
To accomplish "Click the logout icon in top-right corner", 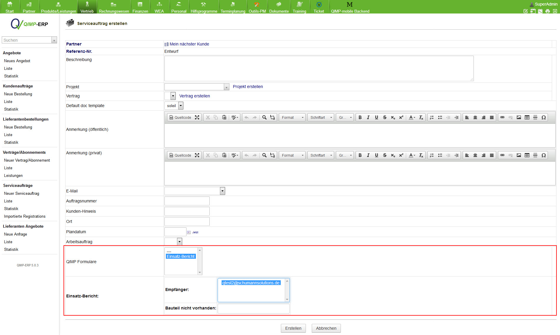I will pyautogui.click(x=555, y=11).
